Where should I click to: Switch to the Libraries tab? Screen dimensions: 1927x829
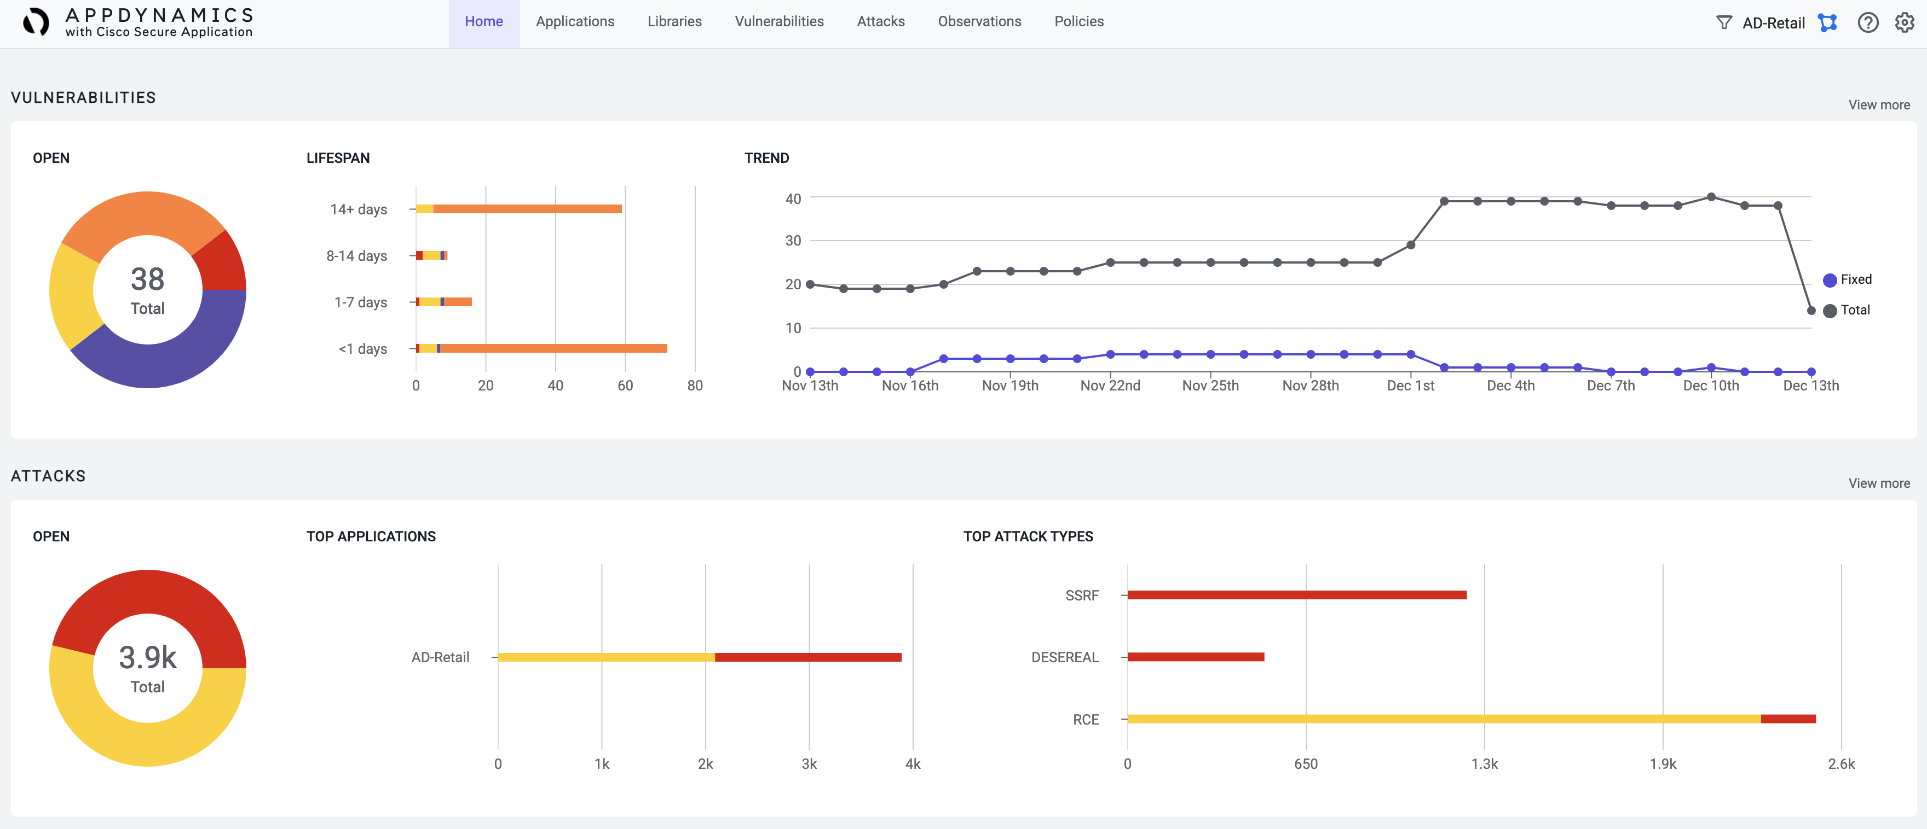pyautogui.click(x=674, y=22)
